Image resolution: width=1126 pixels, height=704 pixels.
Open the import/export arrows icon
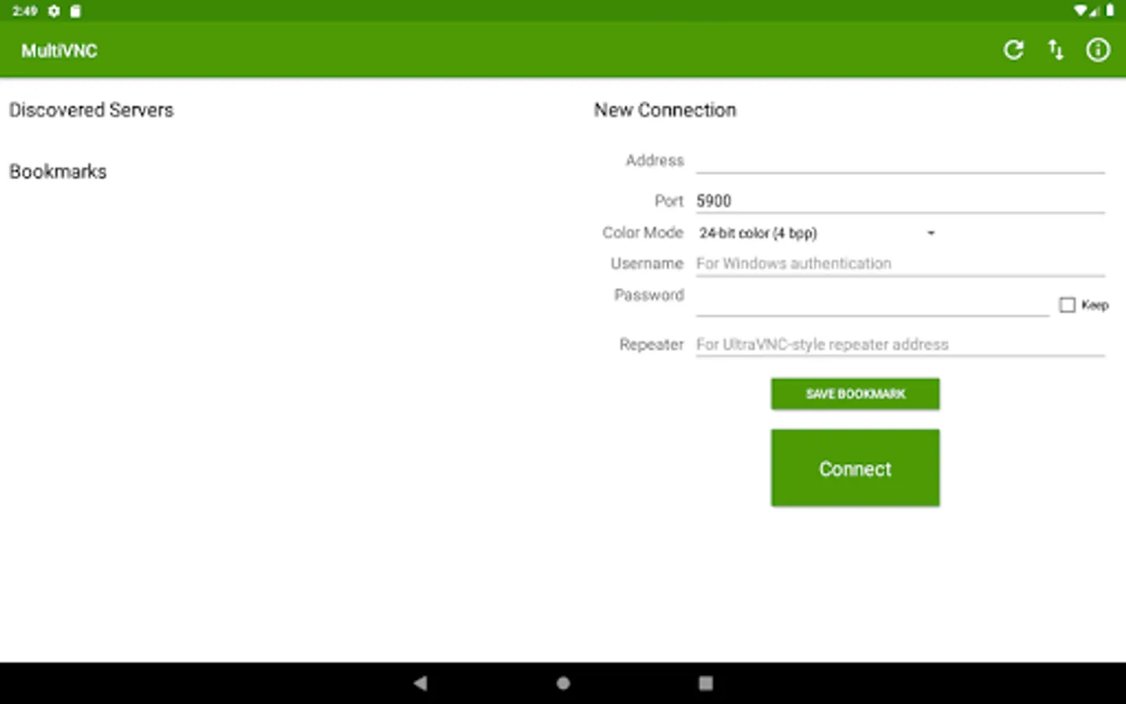point(1056,50)
